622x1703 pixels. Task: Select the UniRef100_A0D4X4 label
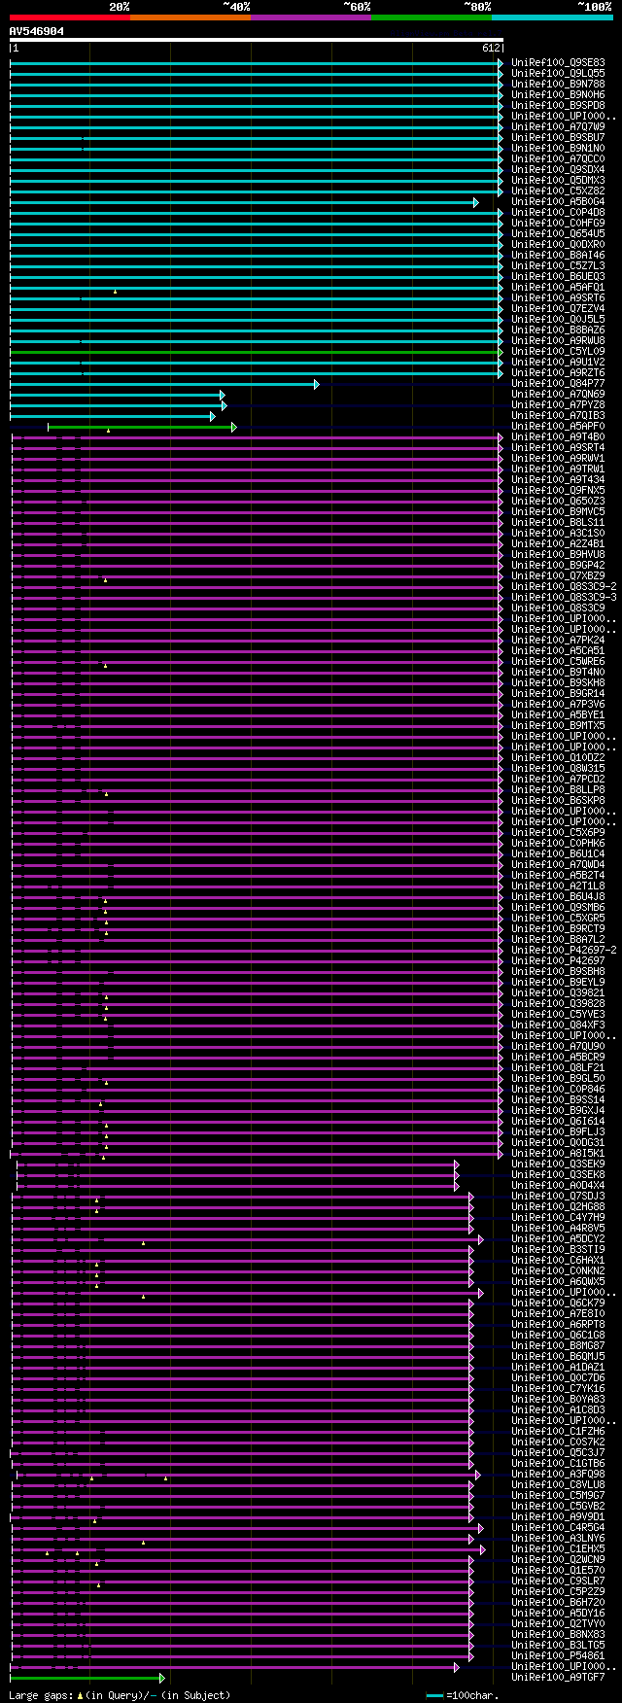pos(558,1185)
